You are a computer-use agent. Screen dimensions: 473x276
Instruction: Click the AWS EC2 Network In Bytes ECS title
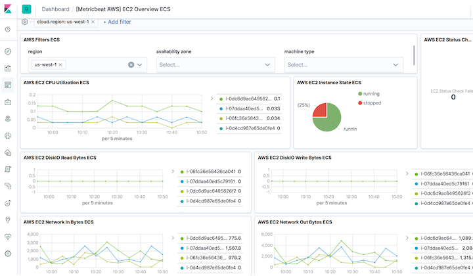[x=58, y=222]
